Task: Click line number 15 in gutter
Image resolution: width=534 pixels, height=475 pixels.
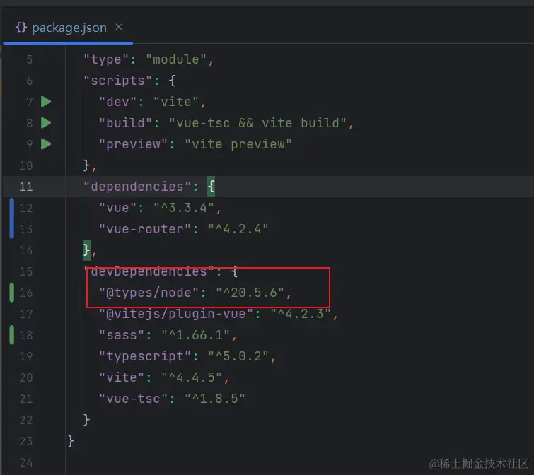Action: 26,272
